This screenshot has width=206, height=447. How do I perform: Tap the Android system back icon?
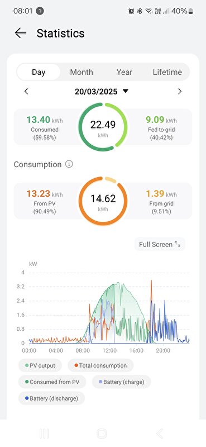[x=160, y=434]
